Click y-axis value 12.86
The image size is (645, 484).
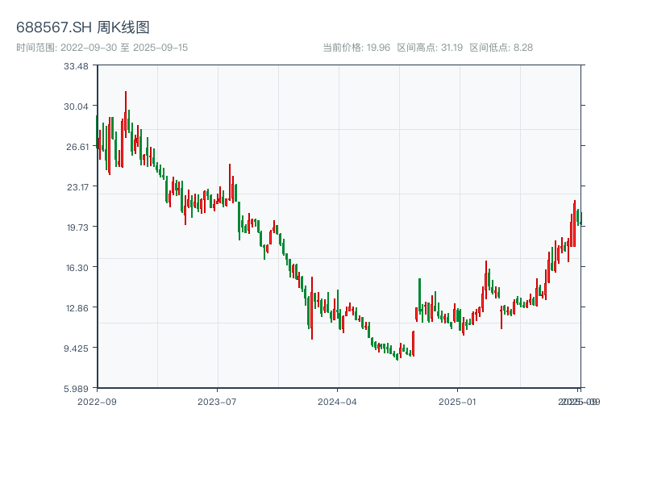pyautogui.click(x=77, y=308)
